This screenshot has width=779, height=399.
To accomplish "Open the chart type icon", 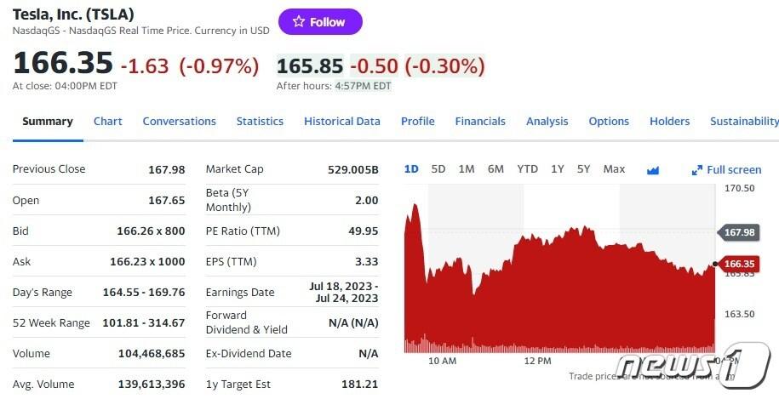I will [653, 169].
